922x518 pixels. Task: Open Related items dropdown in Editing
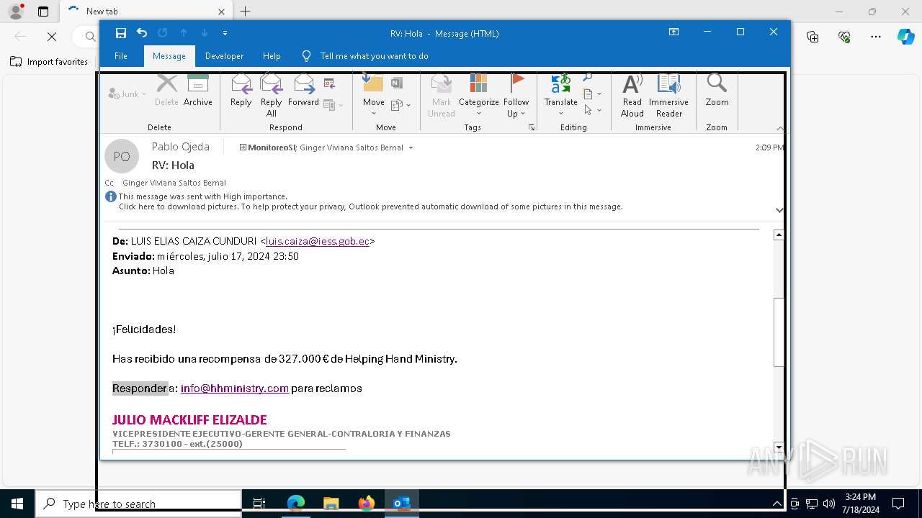click(x=592, y=94)
